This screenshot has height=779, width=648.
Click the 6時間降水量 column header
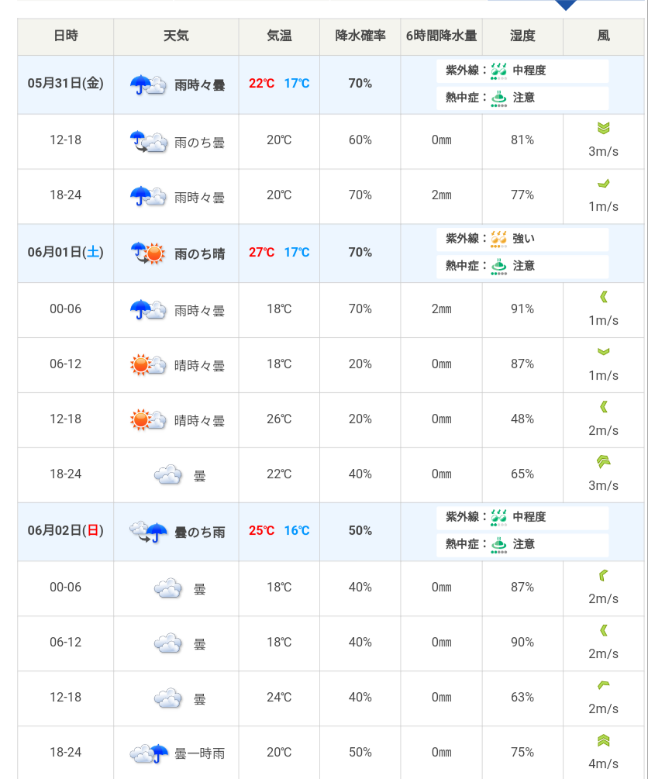441,36
